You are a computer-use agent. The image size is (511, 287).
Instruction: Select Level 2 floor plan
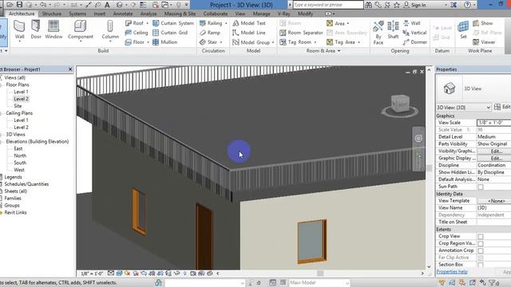point(22,99)
